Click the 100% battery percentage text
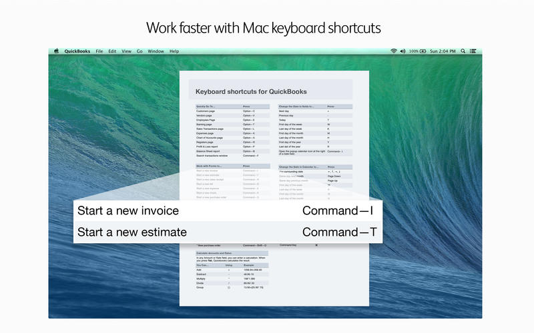This screenshot has height=333, width=534. coord(413,51)
